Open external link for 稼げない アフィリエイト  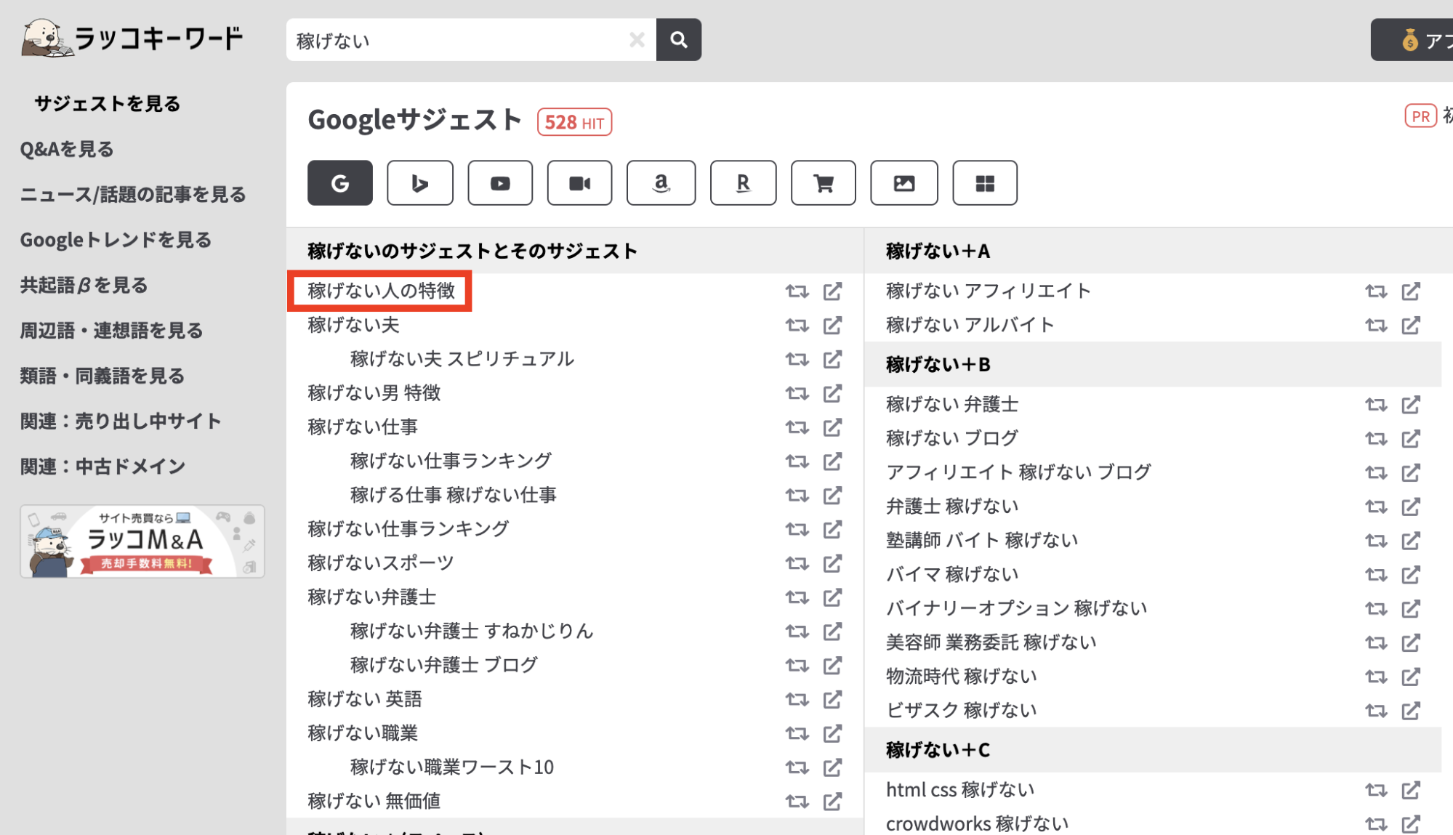1410,291
